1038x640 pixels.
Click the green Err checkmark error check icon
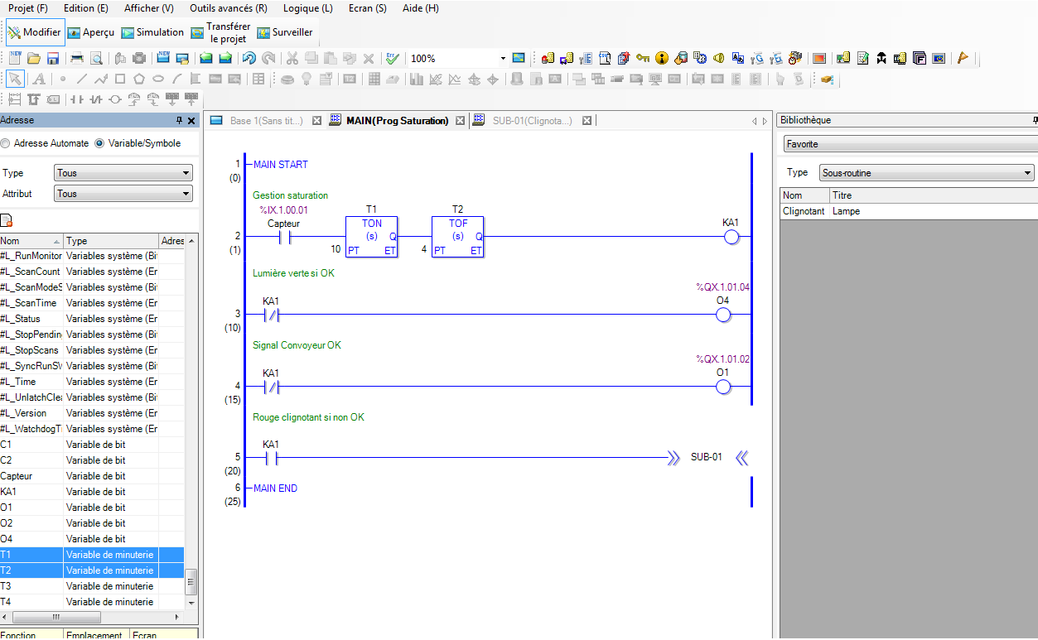(x=392, y=58)
